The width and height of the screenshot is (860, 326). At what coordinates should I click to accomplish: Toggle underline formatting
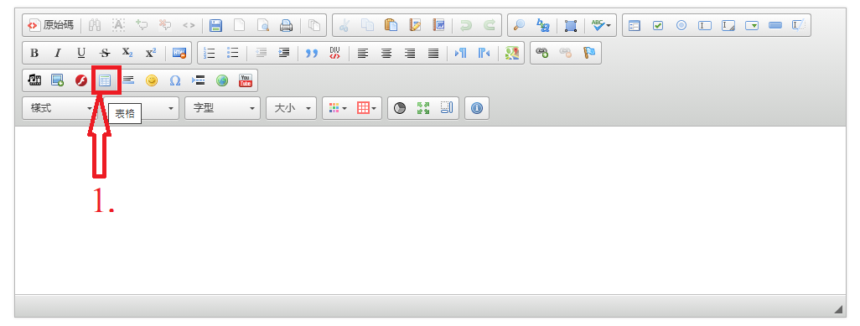(x=81, y=53)
